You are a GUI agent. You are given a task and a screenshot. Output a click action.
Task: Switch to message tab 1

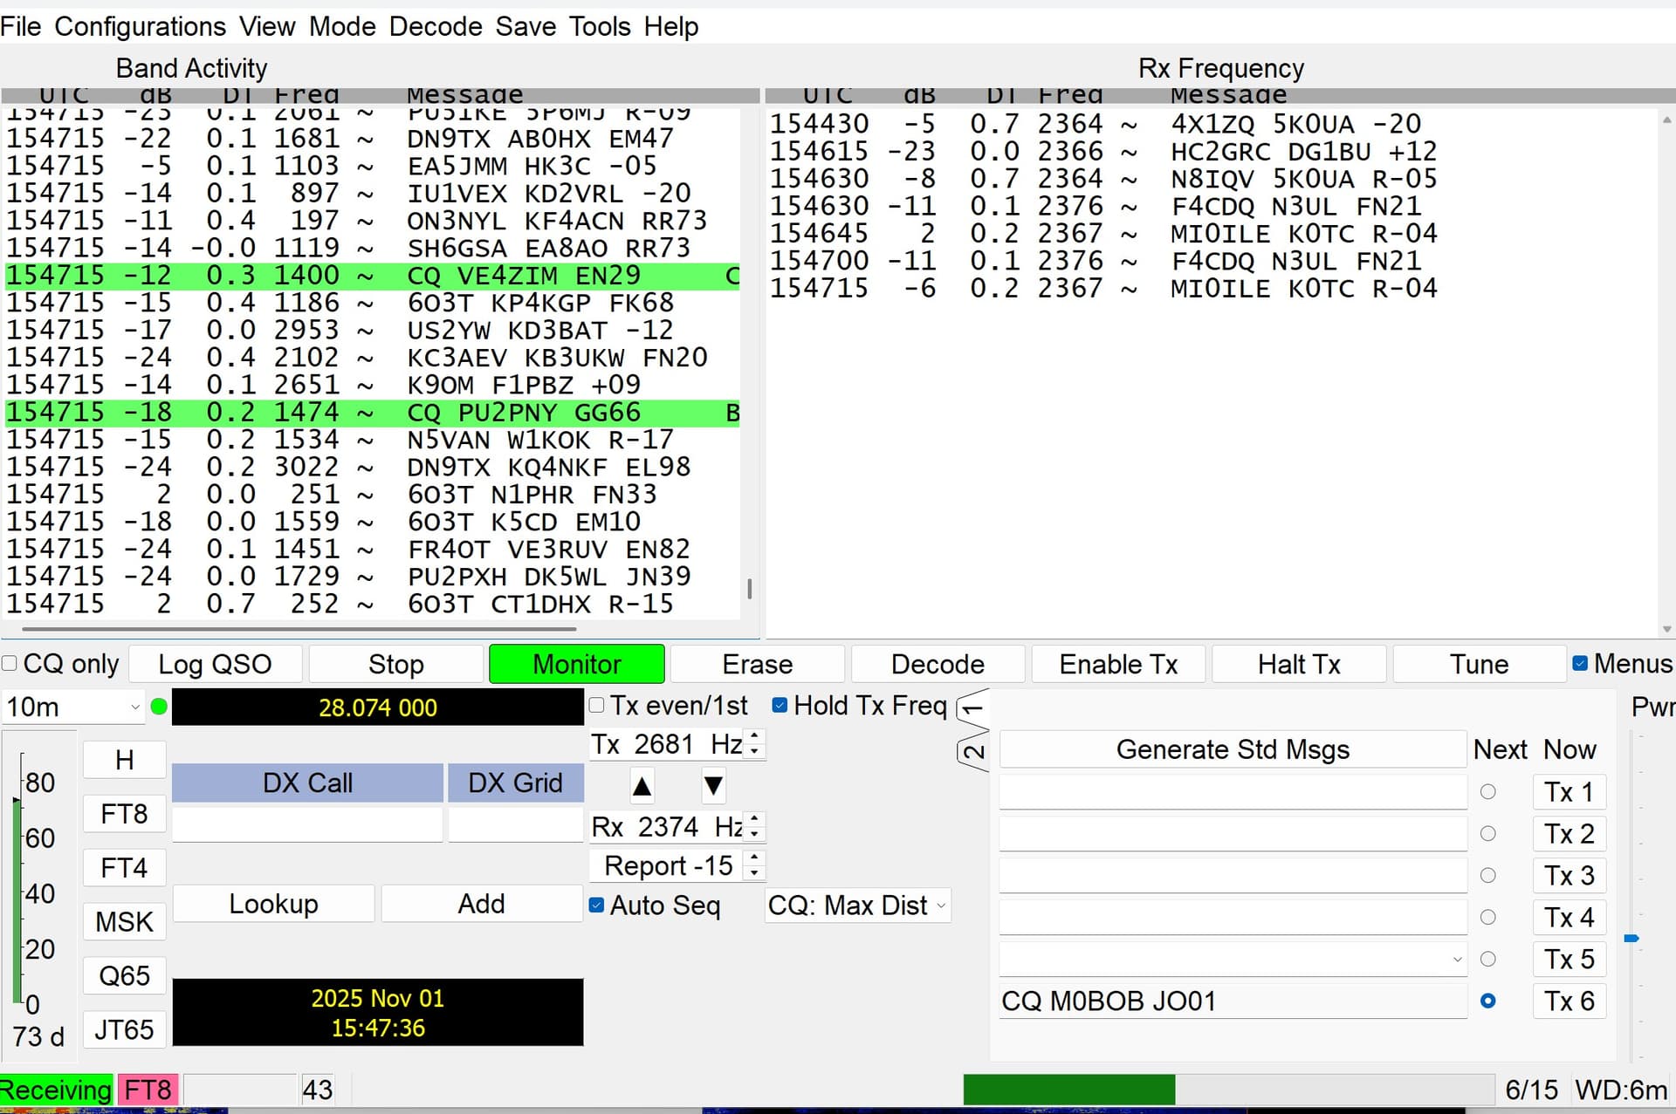pyautogui.click(x=972, y=707)
